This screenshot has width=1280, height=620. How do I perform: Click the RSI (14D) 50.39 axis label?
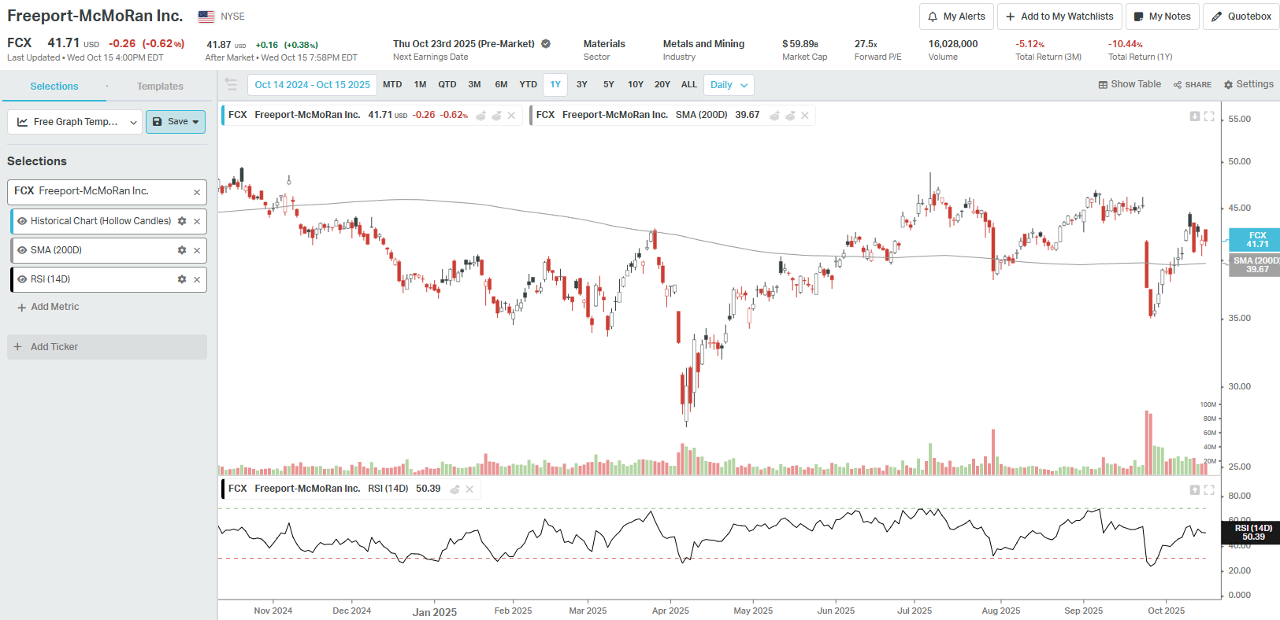[1252, 533]
